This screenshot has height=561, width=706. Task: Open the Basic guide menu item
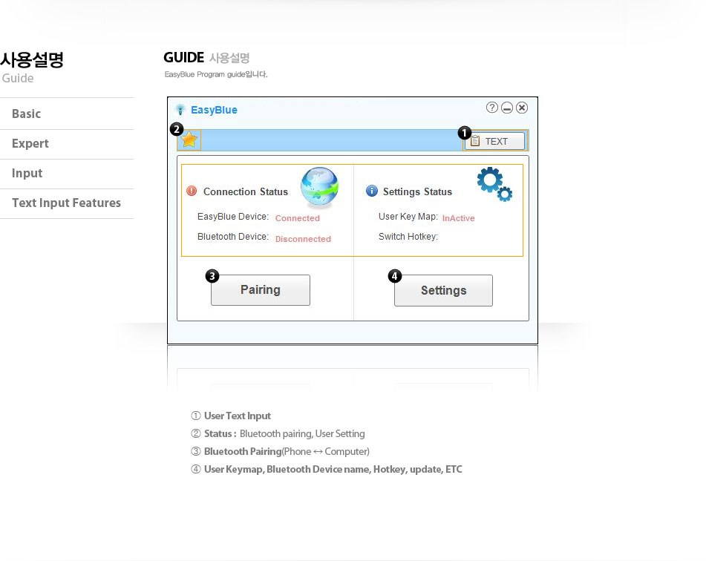point(27,114)
